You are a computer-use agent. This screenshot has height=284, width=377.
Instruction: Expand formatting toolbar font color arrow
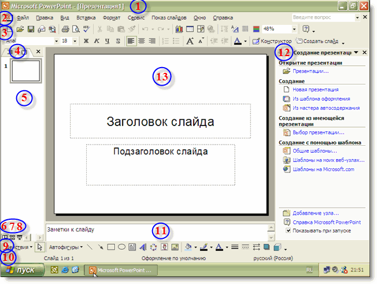[x=245, y=42]
